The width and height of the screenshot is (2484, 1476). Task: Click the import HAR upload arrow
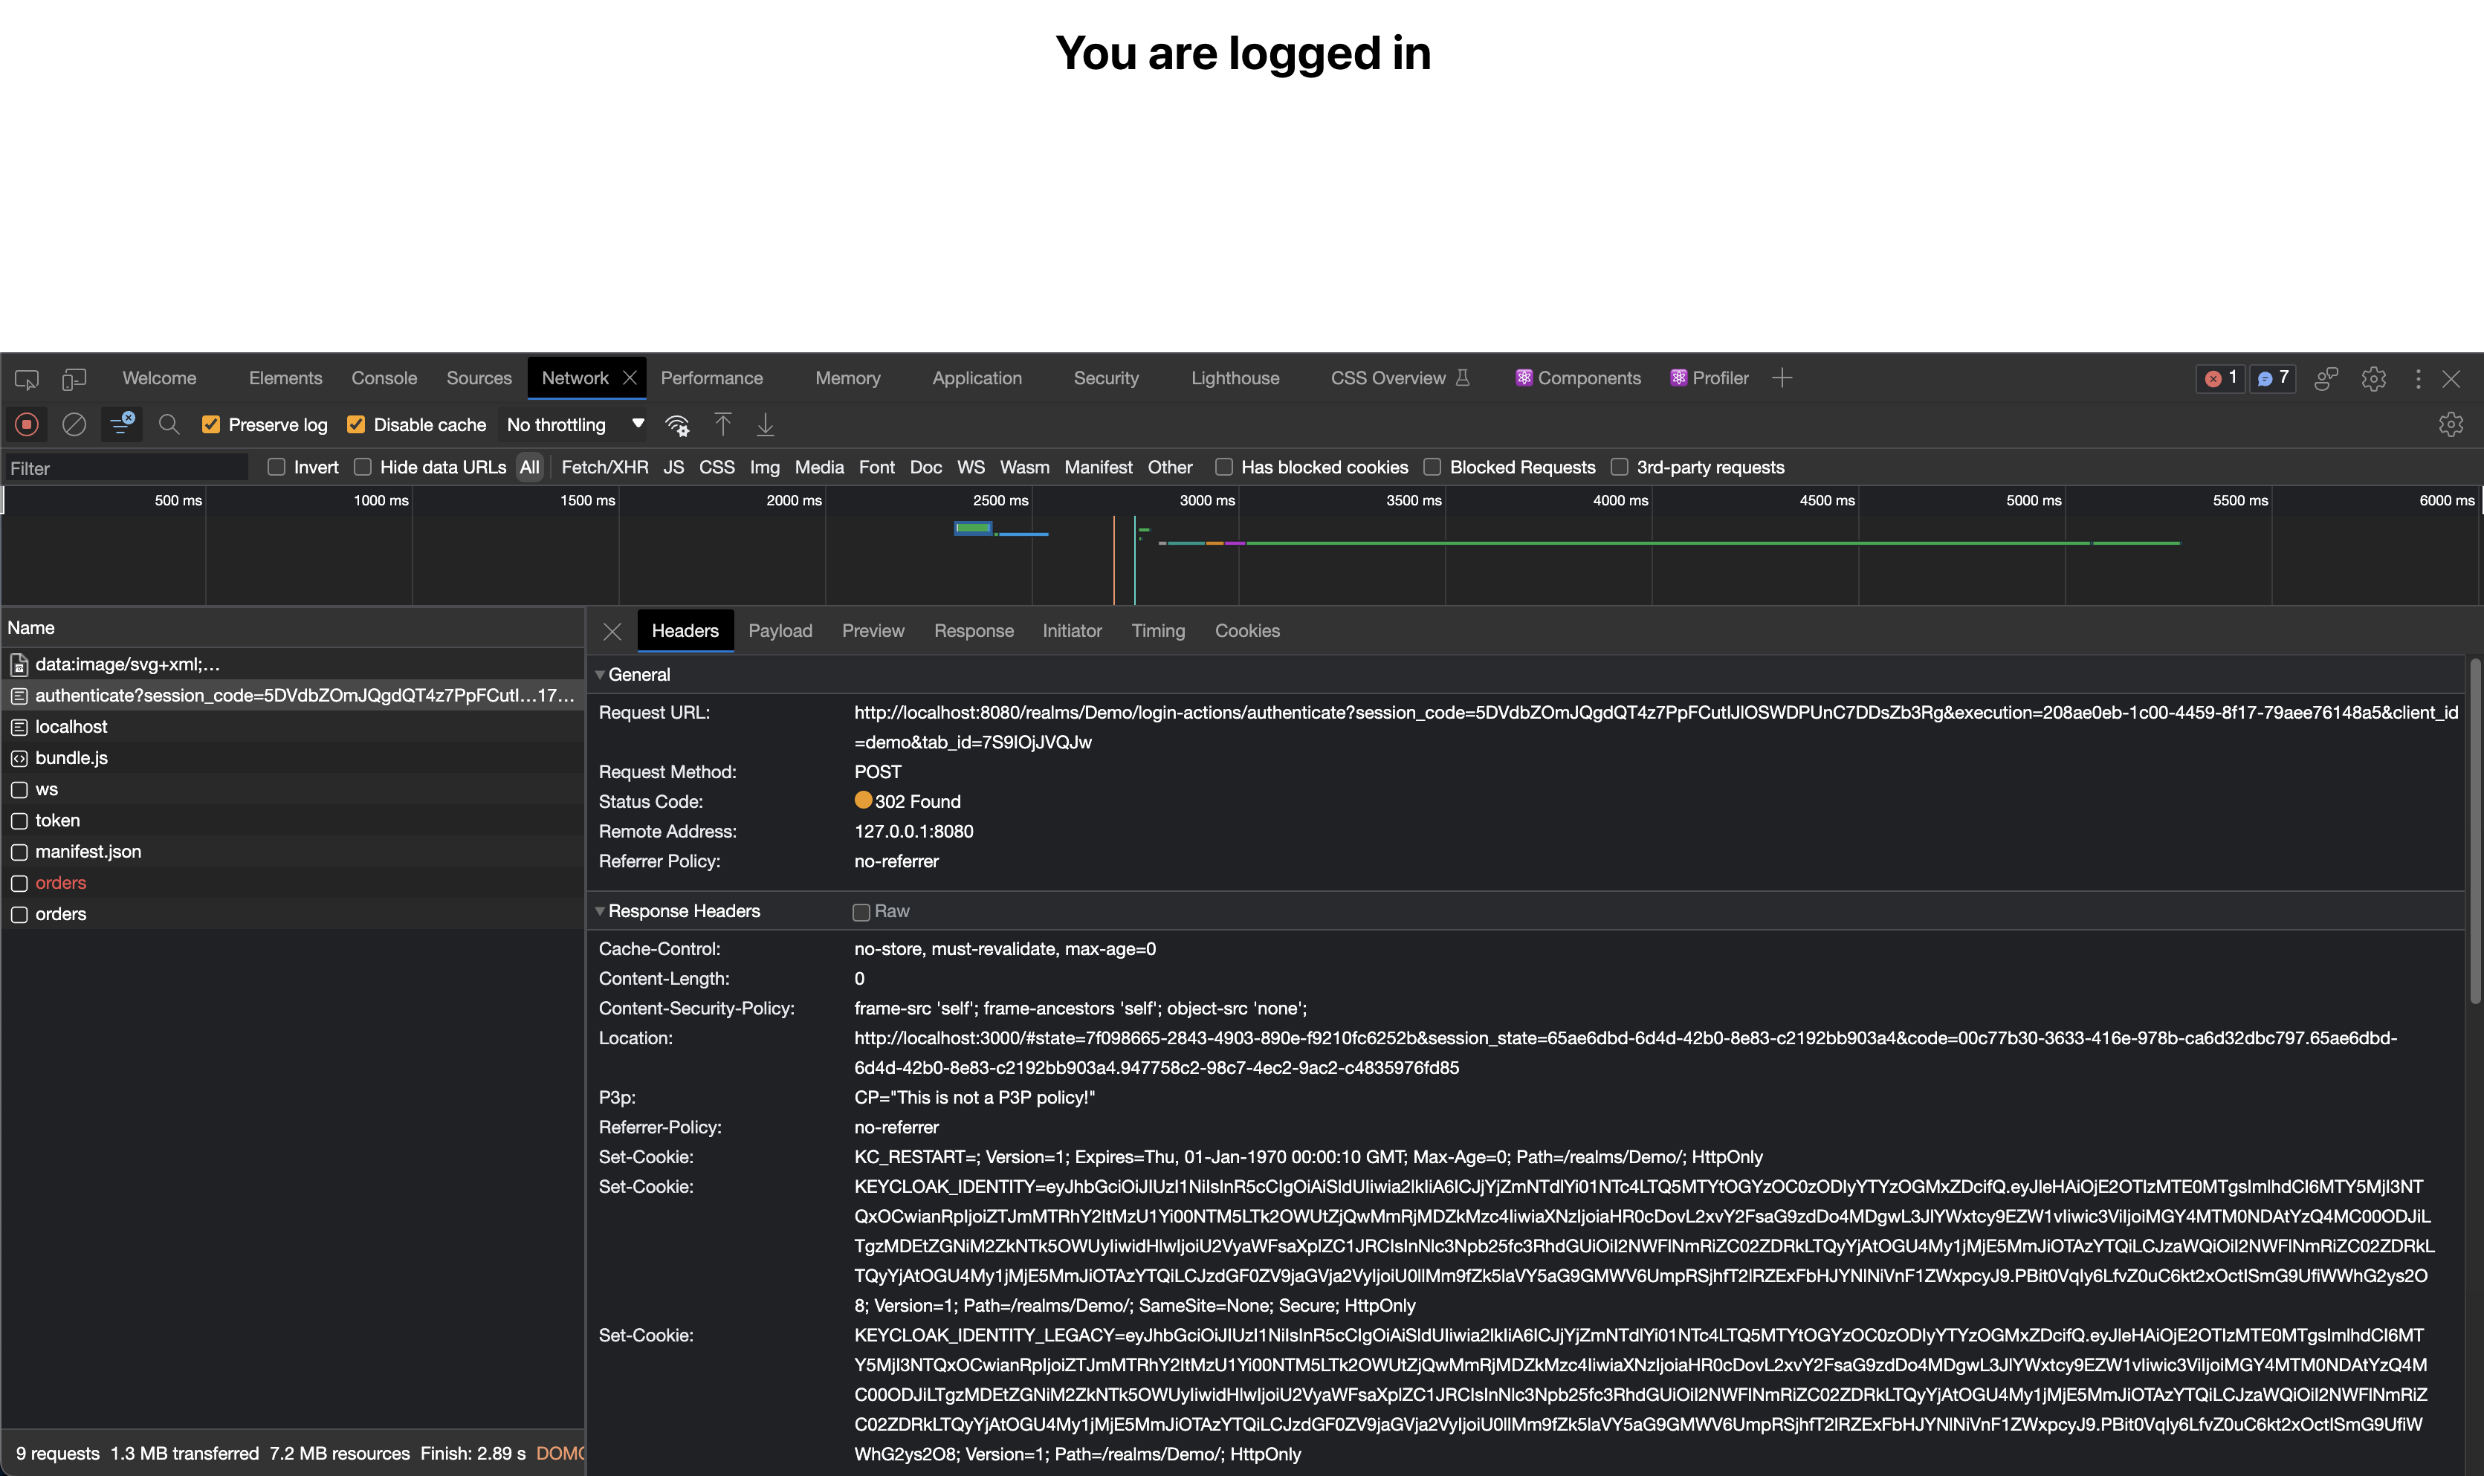point(723,424)
